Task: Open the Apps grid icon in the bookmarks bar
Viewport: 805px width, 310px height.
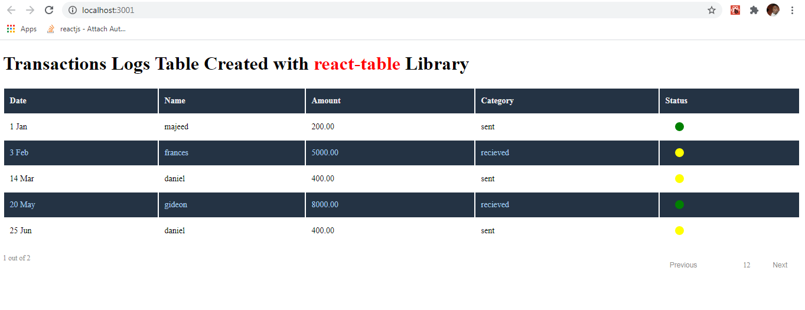Action: tap(11, 28)
